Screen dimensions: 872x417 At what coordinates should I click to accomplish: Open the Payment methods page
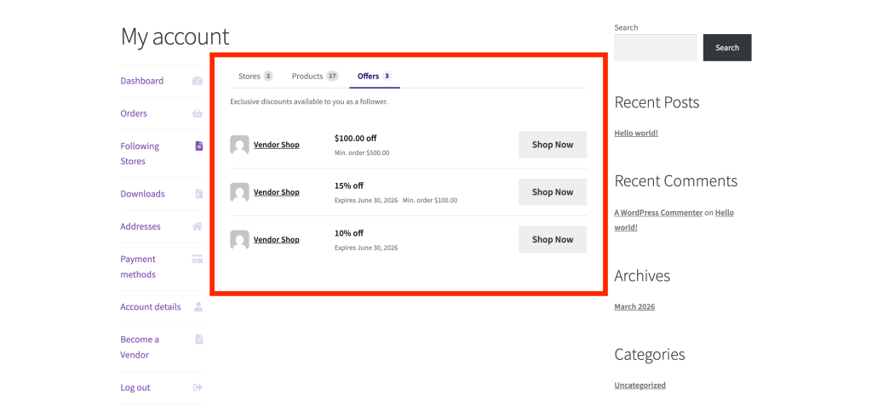click(x=138, y=266)
